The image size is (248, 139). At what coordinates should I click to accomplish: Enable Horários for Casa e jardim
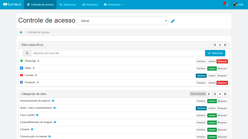coord(201,115)
